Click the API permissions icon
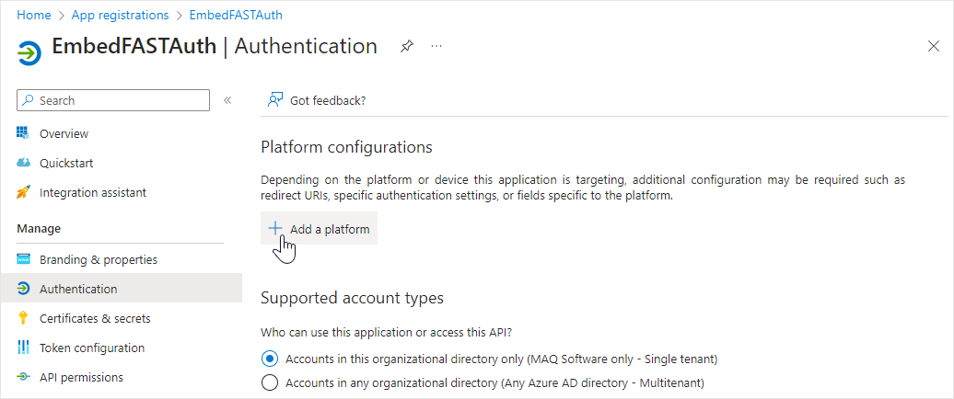The height and width of the screenshot is (399, 954). click(x=24, y=377)
